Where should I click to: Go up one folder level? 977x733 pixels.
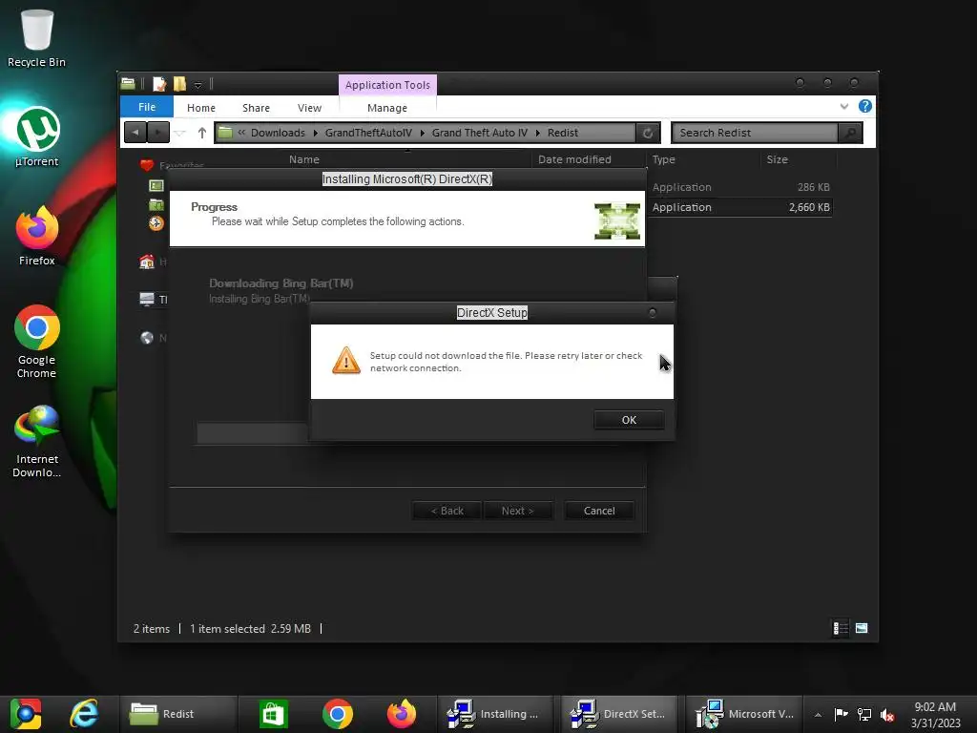click(x=202, y=133)
